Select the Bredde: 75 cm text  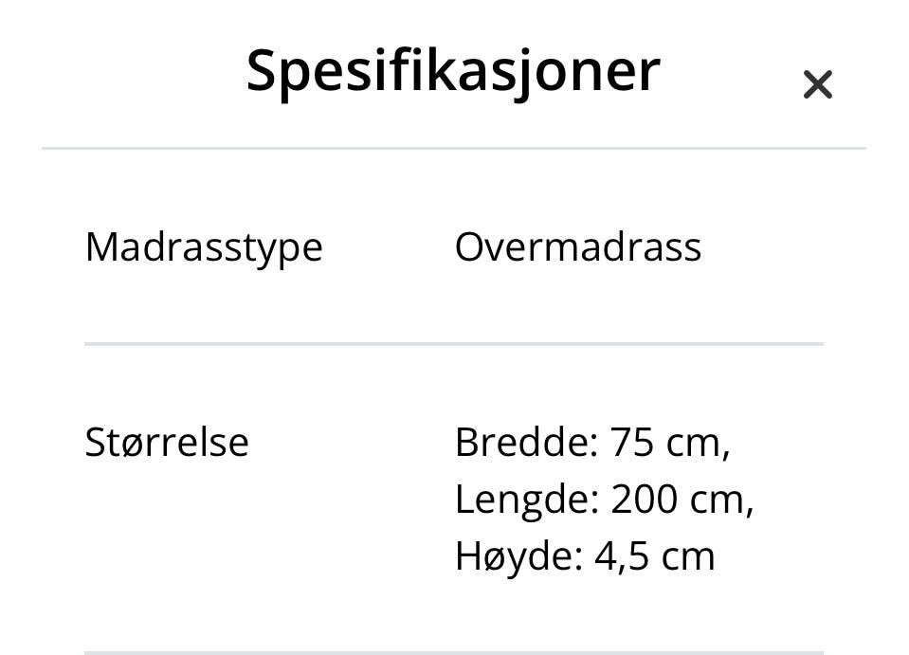point(592,441)
